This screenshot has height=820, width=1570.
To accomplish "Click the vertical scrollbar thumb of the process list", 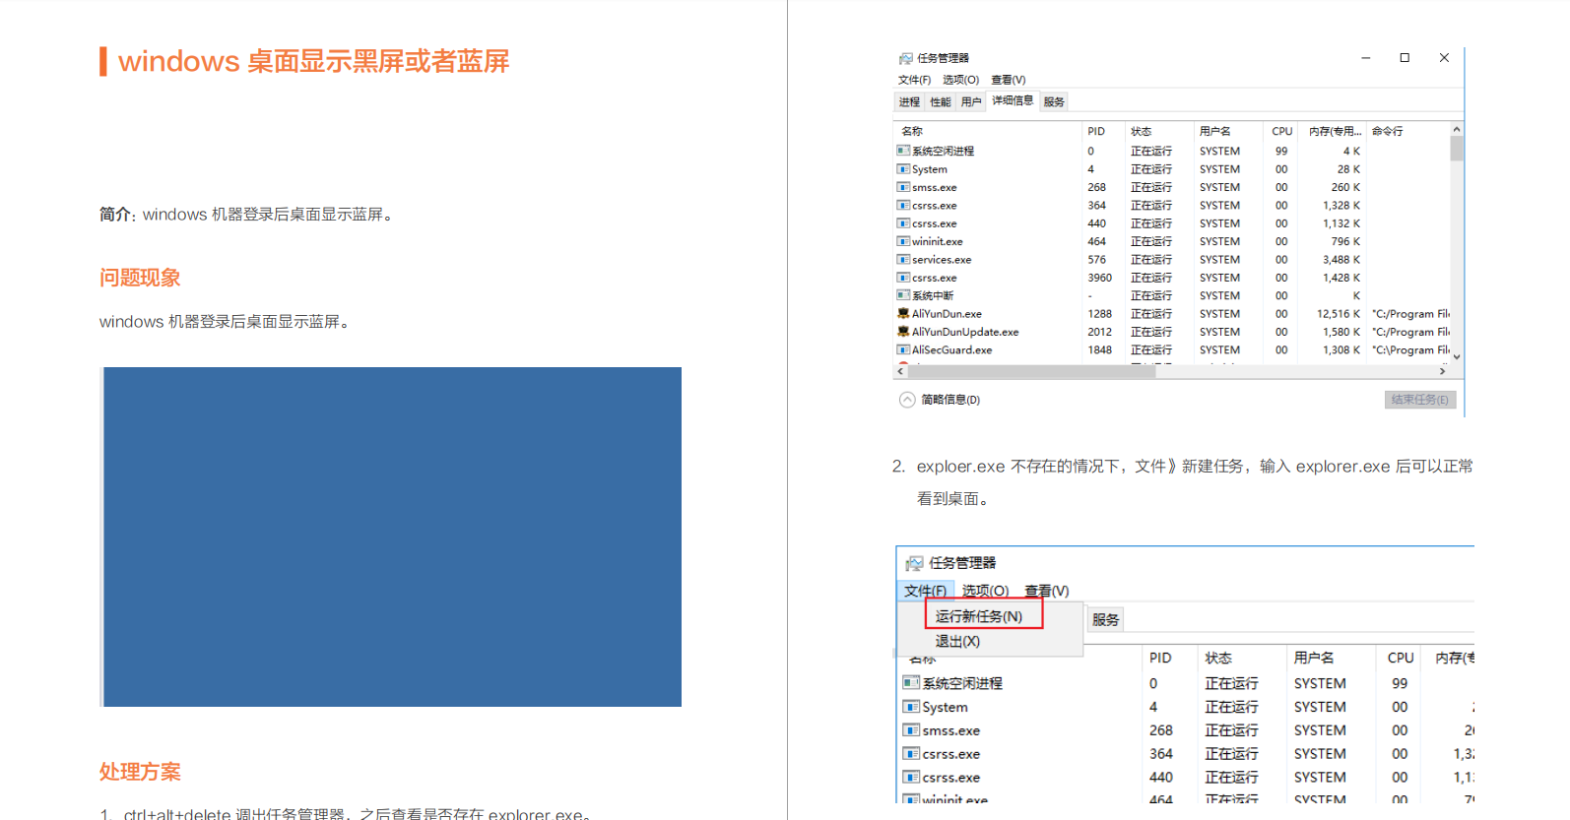I will (1457, 148).
